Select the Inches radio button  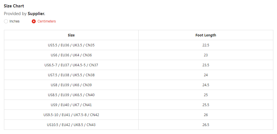6,21
